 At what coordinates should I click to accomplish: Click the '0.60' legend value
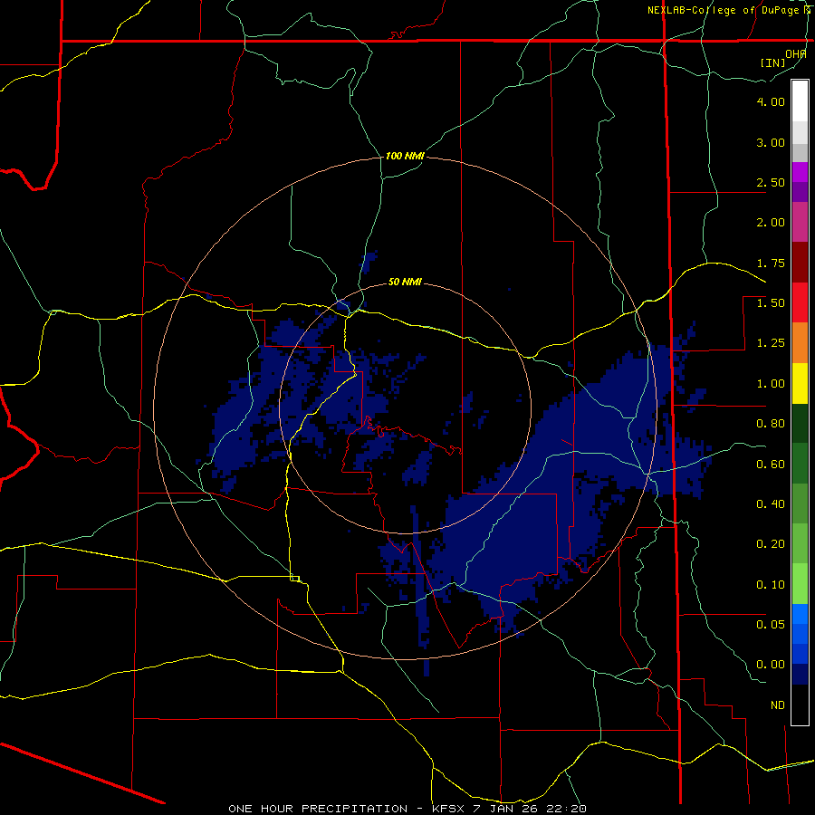click(x=771, y=465)
